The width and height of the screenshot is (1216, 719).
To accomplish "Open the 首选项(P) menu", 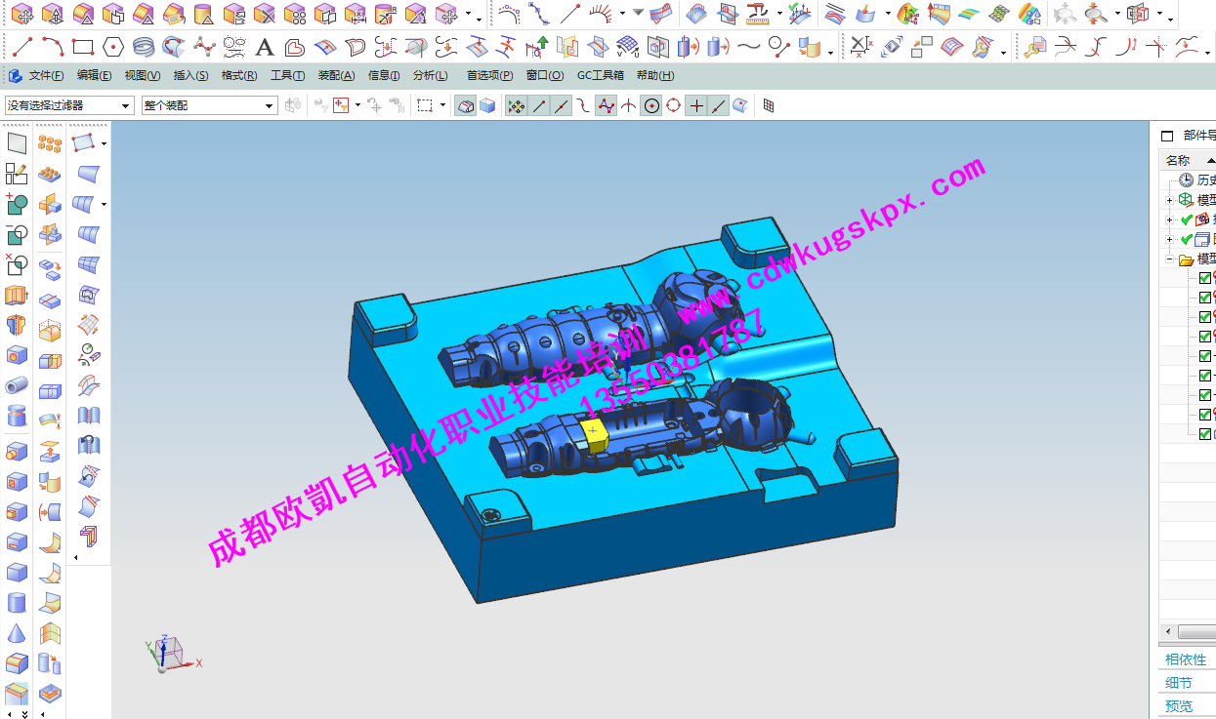I will (x=489, y=76).
